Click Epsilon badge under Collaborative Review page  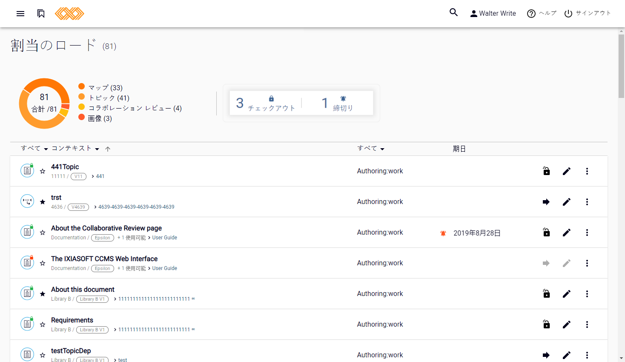point(103,238)
